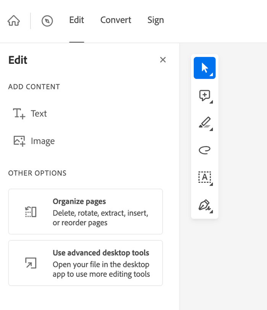267x310 pixels.
Task: Click the Image label under Add Content
Action: pyautogui.click(x=43, y=141)
